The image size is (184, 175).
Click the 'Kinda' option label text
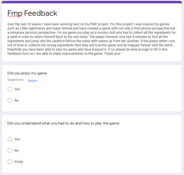(x=18, y=162)
